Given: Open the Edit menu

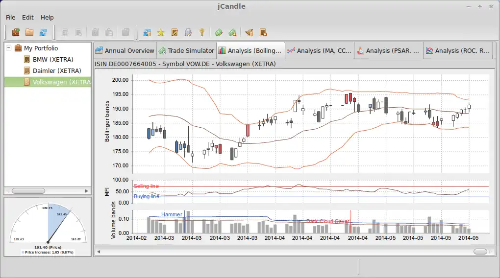Looking at the screenshot, I should 28,18.
